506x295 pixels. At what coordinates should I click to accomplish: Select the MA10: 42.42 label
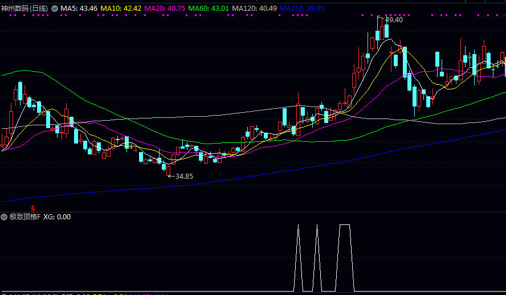tap(121, 9)
